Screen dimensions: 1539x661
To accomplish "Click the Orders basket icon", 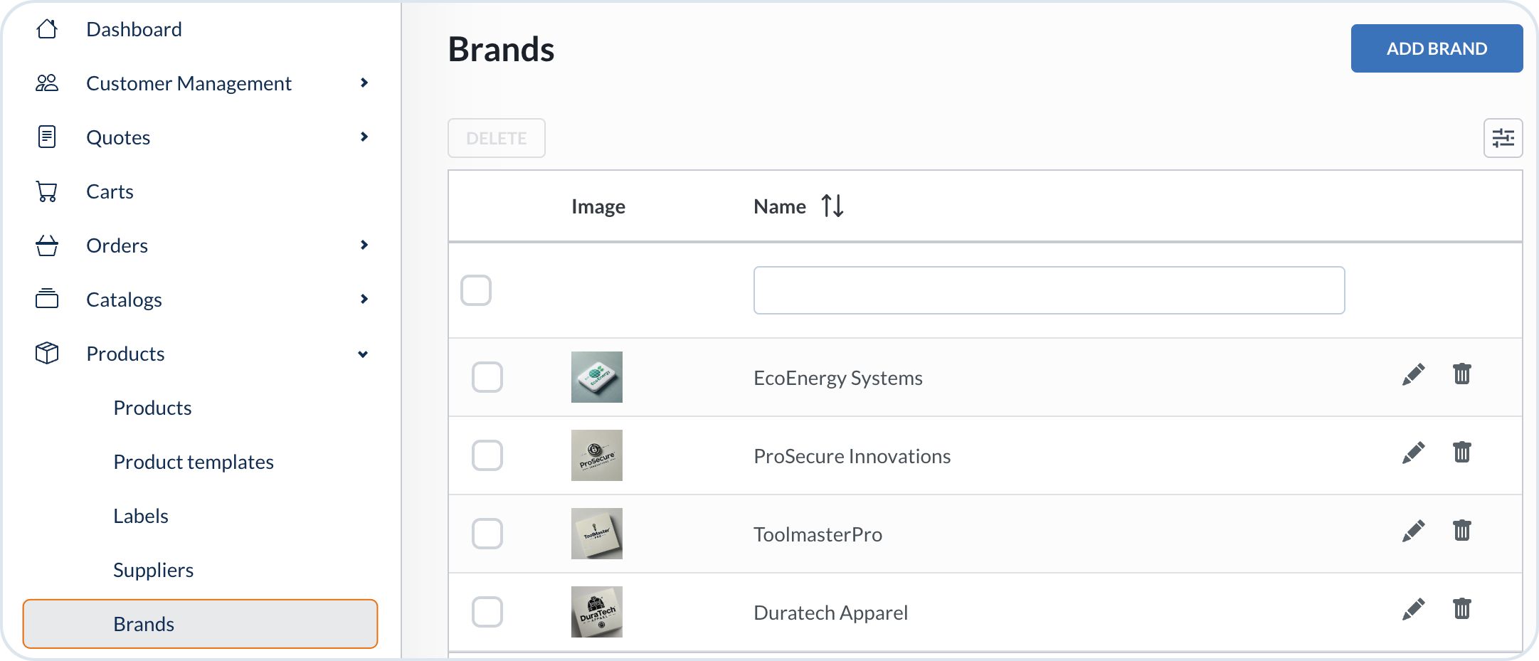I will (x=47, y=245).
